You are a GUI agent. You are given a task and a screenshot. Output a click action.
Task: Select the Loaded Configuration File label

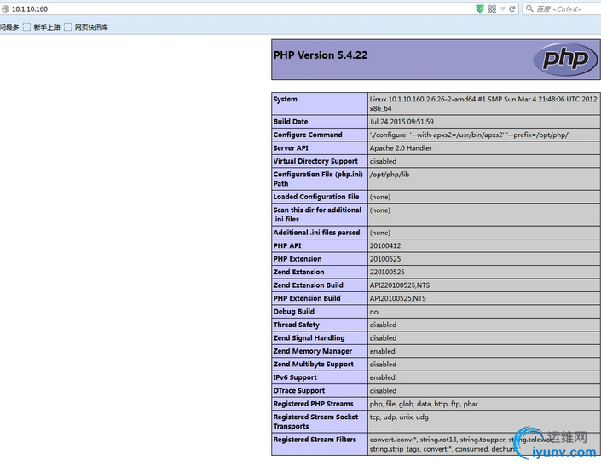pos(316,197)
